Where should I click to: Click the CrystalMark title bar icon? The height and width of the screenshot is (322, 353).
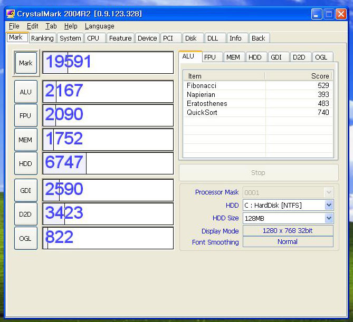point(11,14)
